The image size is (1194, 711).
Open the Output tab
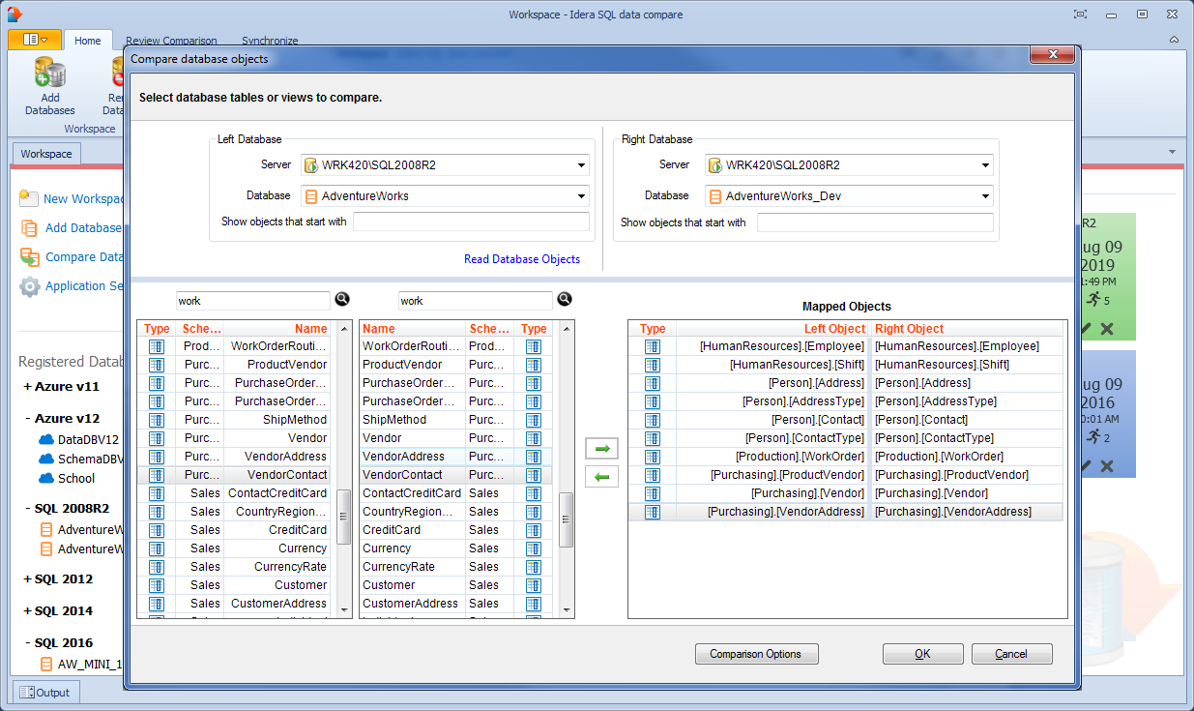click(x=45, y=693)
